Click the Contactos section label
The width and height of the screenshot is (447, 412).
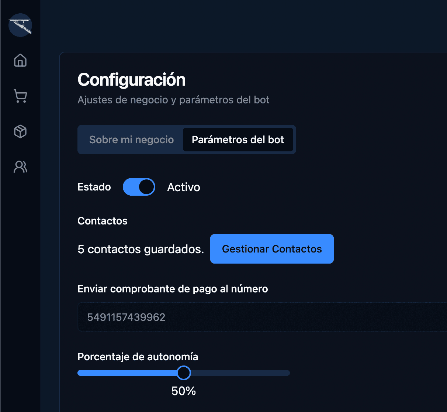[x=103, y=221]
